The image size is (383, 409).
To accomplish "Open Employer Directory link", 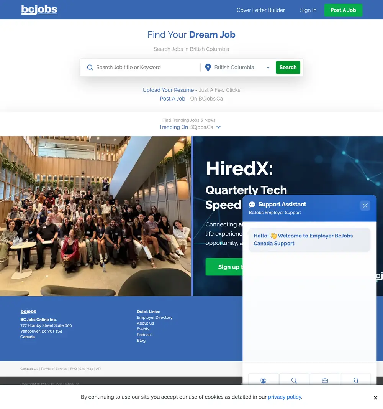I will (154, 317).
